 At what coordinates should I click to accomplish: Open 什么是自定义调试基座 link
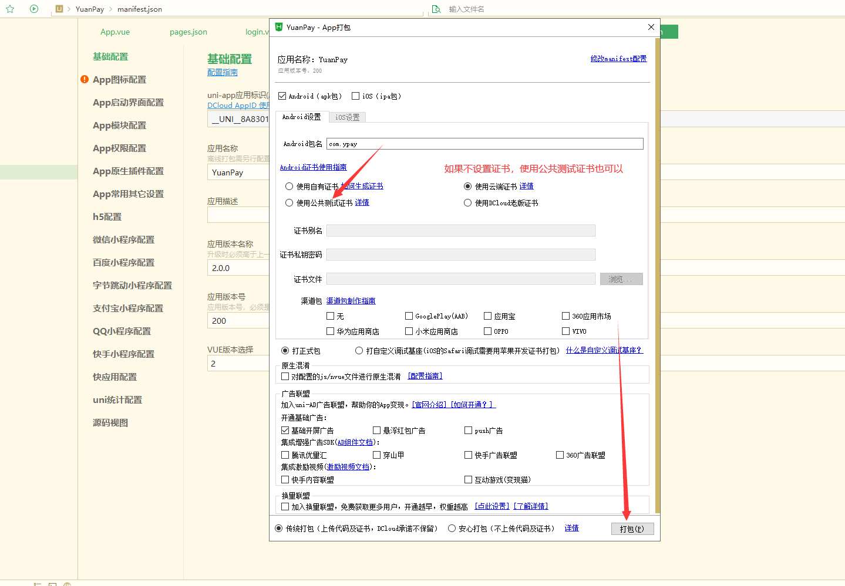[x=604, y=350]
